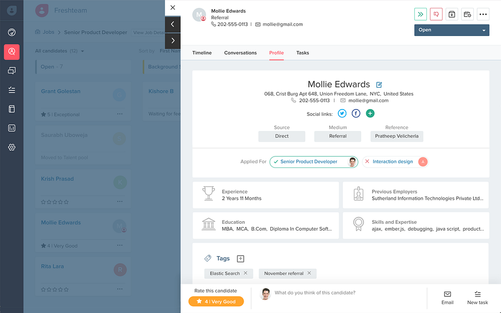Click the Senior Product Developer applied job
The image size is (501, 313).
(x=314, y=162)
